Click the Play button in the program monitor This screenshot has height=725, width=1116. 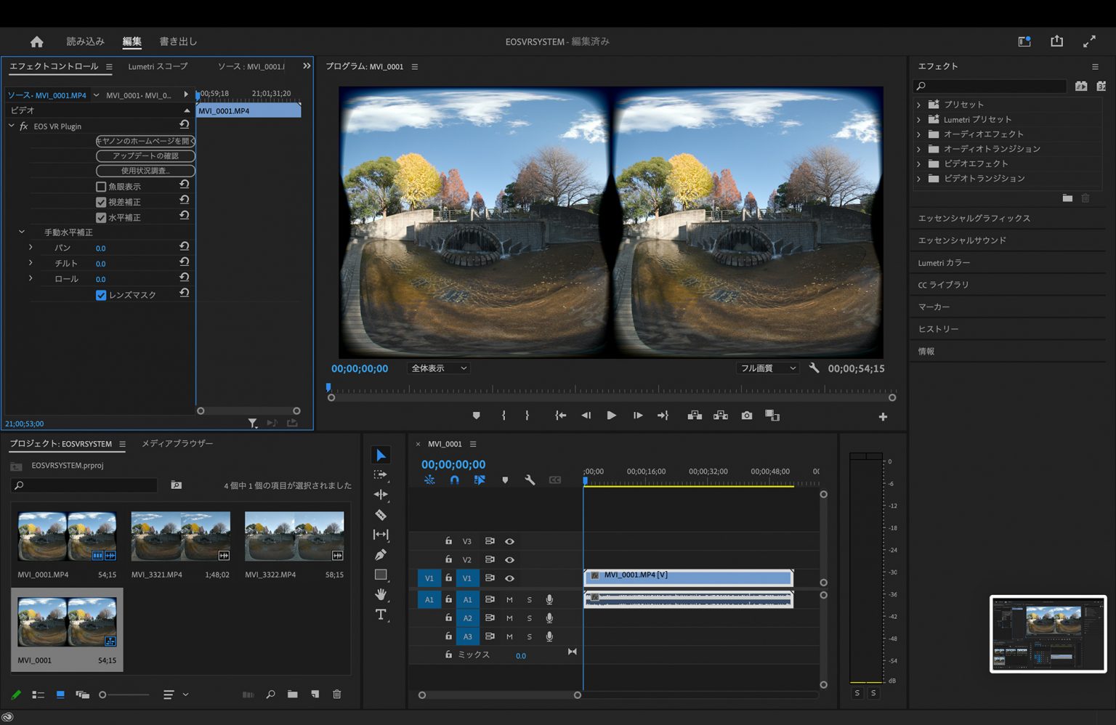coord(611,415)
